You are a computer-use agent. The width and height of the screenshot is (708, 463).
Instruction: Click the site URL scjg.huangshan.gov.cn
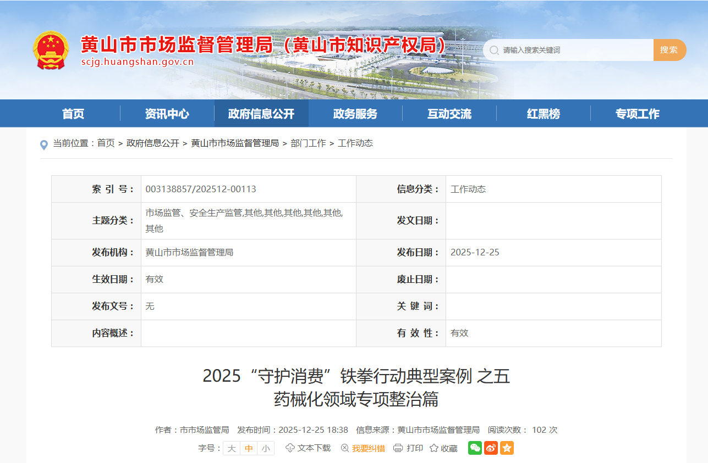pyautogui.click(x=138, y=62)
